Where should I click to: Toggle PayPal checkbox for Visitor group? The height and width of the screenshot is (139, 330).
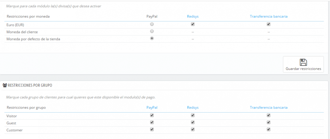point(152,115)
